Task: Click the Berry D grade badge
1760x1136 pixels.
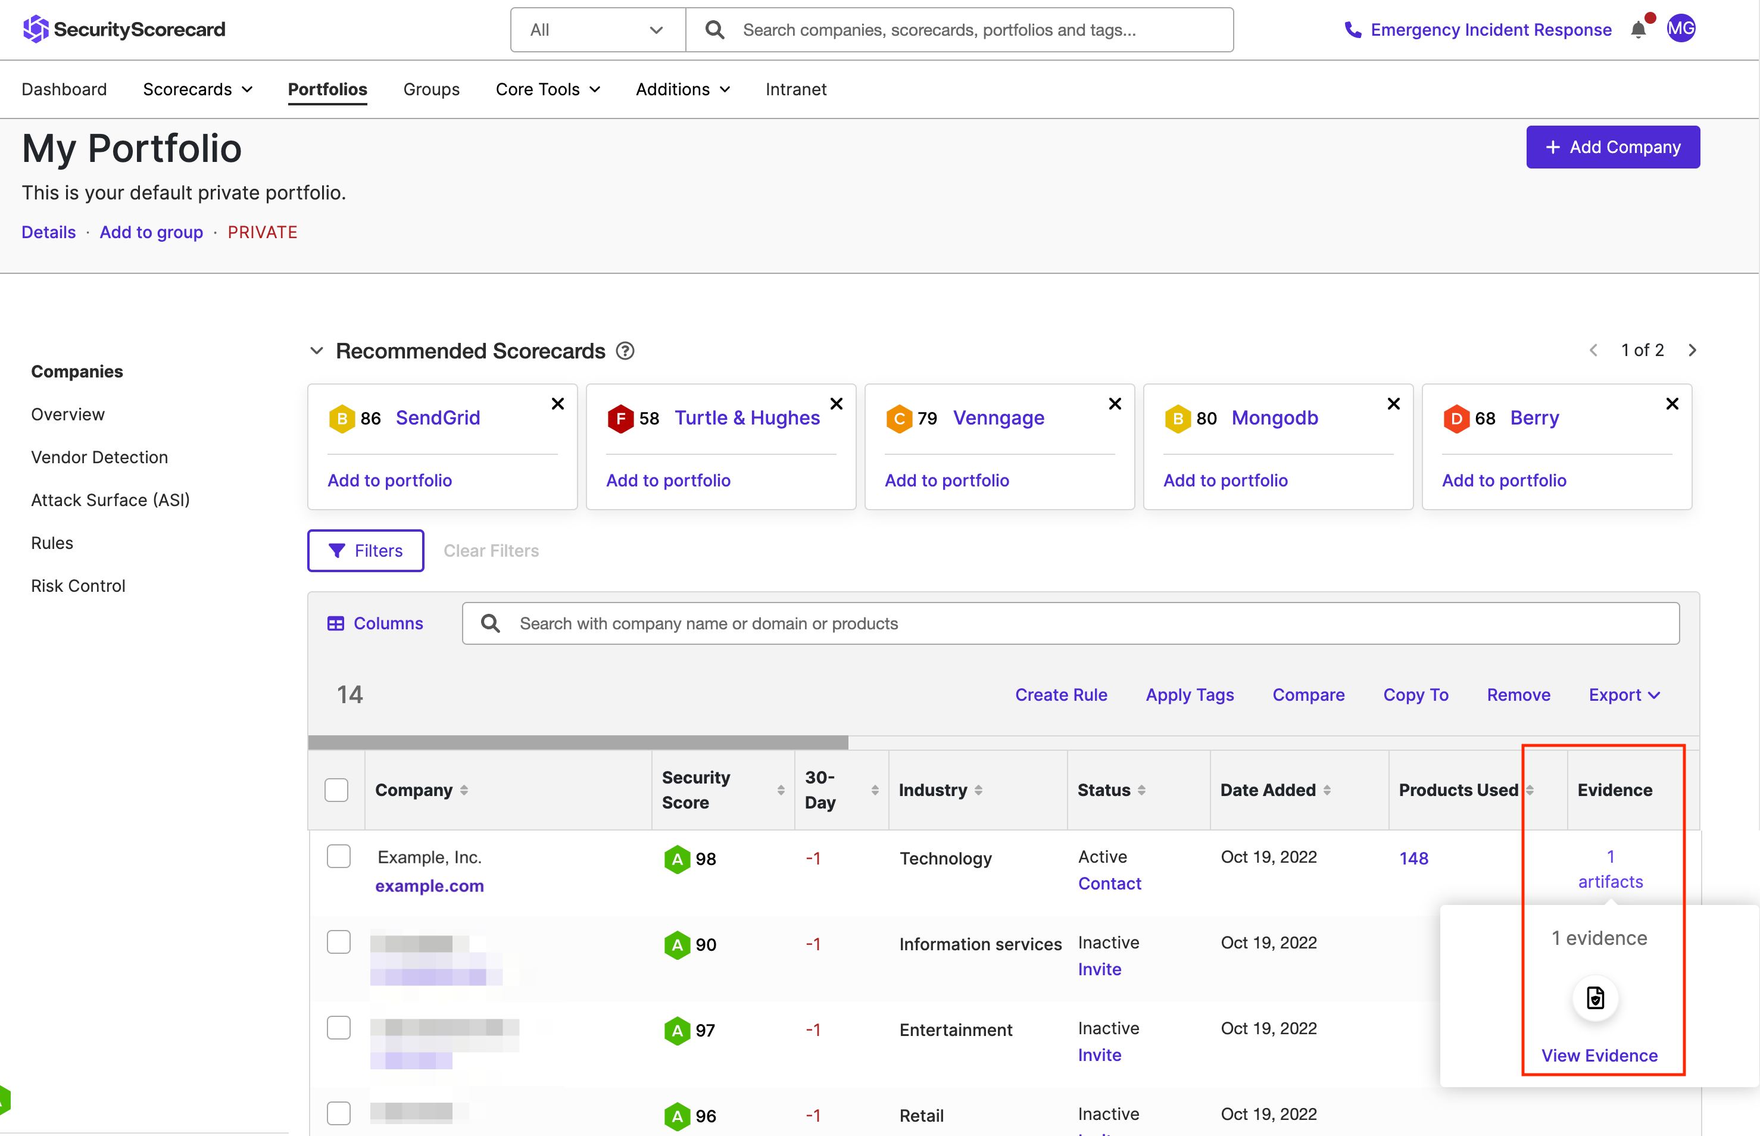Action: click(1456, 419)
